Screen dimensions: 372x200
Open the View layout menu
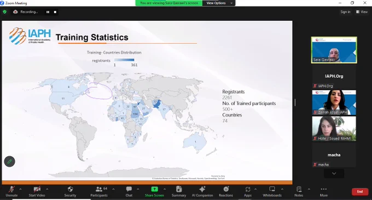click(x=362, y=12)
